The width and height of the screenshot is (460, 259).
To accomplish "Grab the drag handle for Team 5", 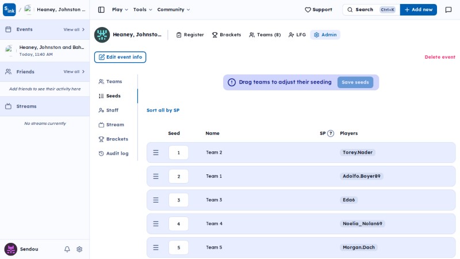I will [x=156, y=247].
